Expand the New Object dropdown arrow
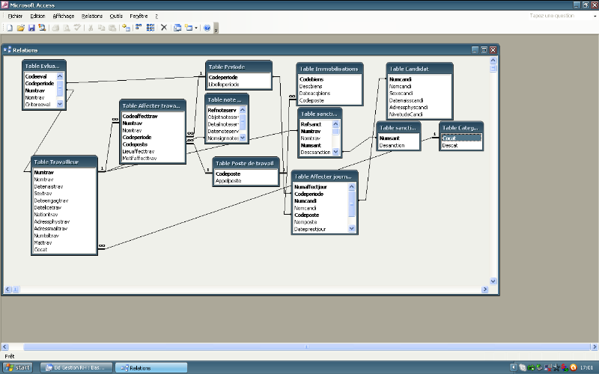Viewport: 599px width, 374px height. pyautogui.click(x=196, y=28)
